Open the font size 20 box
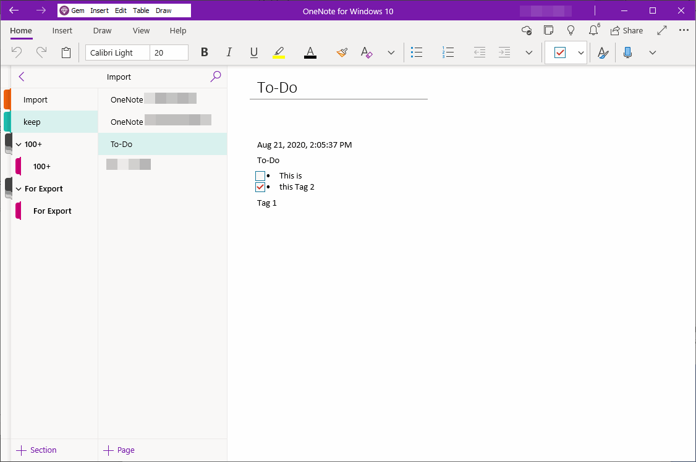This screenshot has height=462, width=696. (x=169, y=52)
